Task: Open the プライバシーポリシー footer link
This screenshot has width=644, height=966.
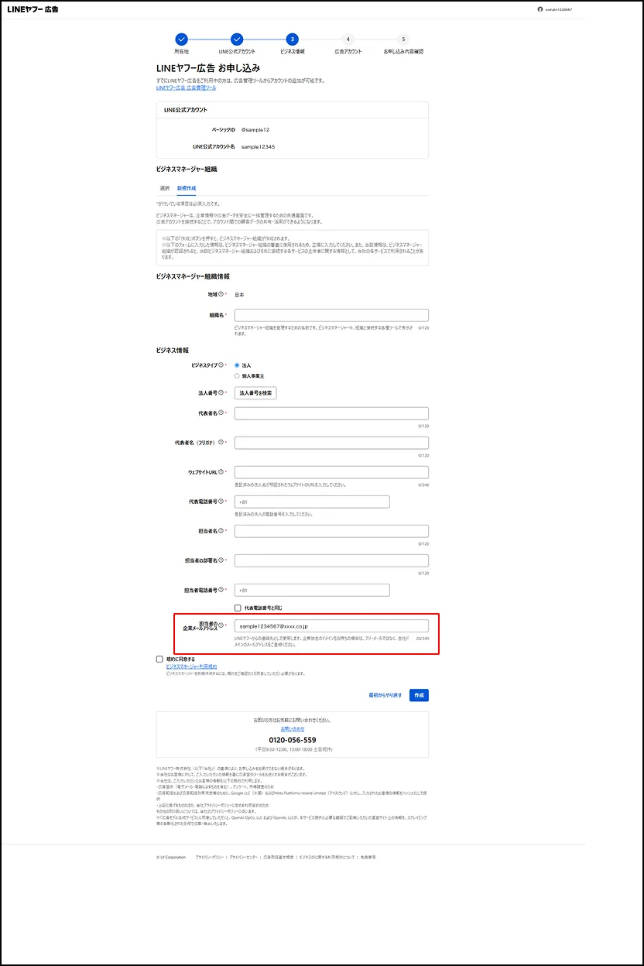Action: pyautogui.click(x=210, y=858)
